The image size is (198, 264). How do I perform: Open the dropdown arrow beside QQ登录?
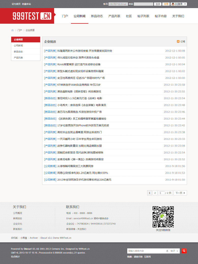pos(185,4)
